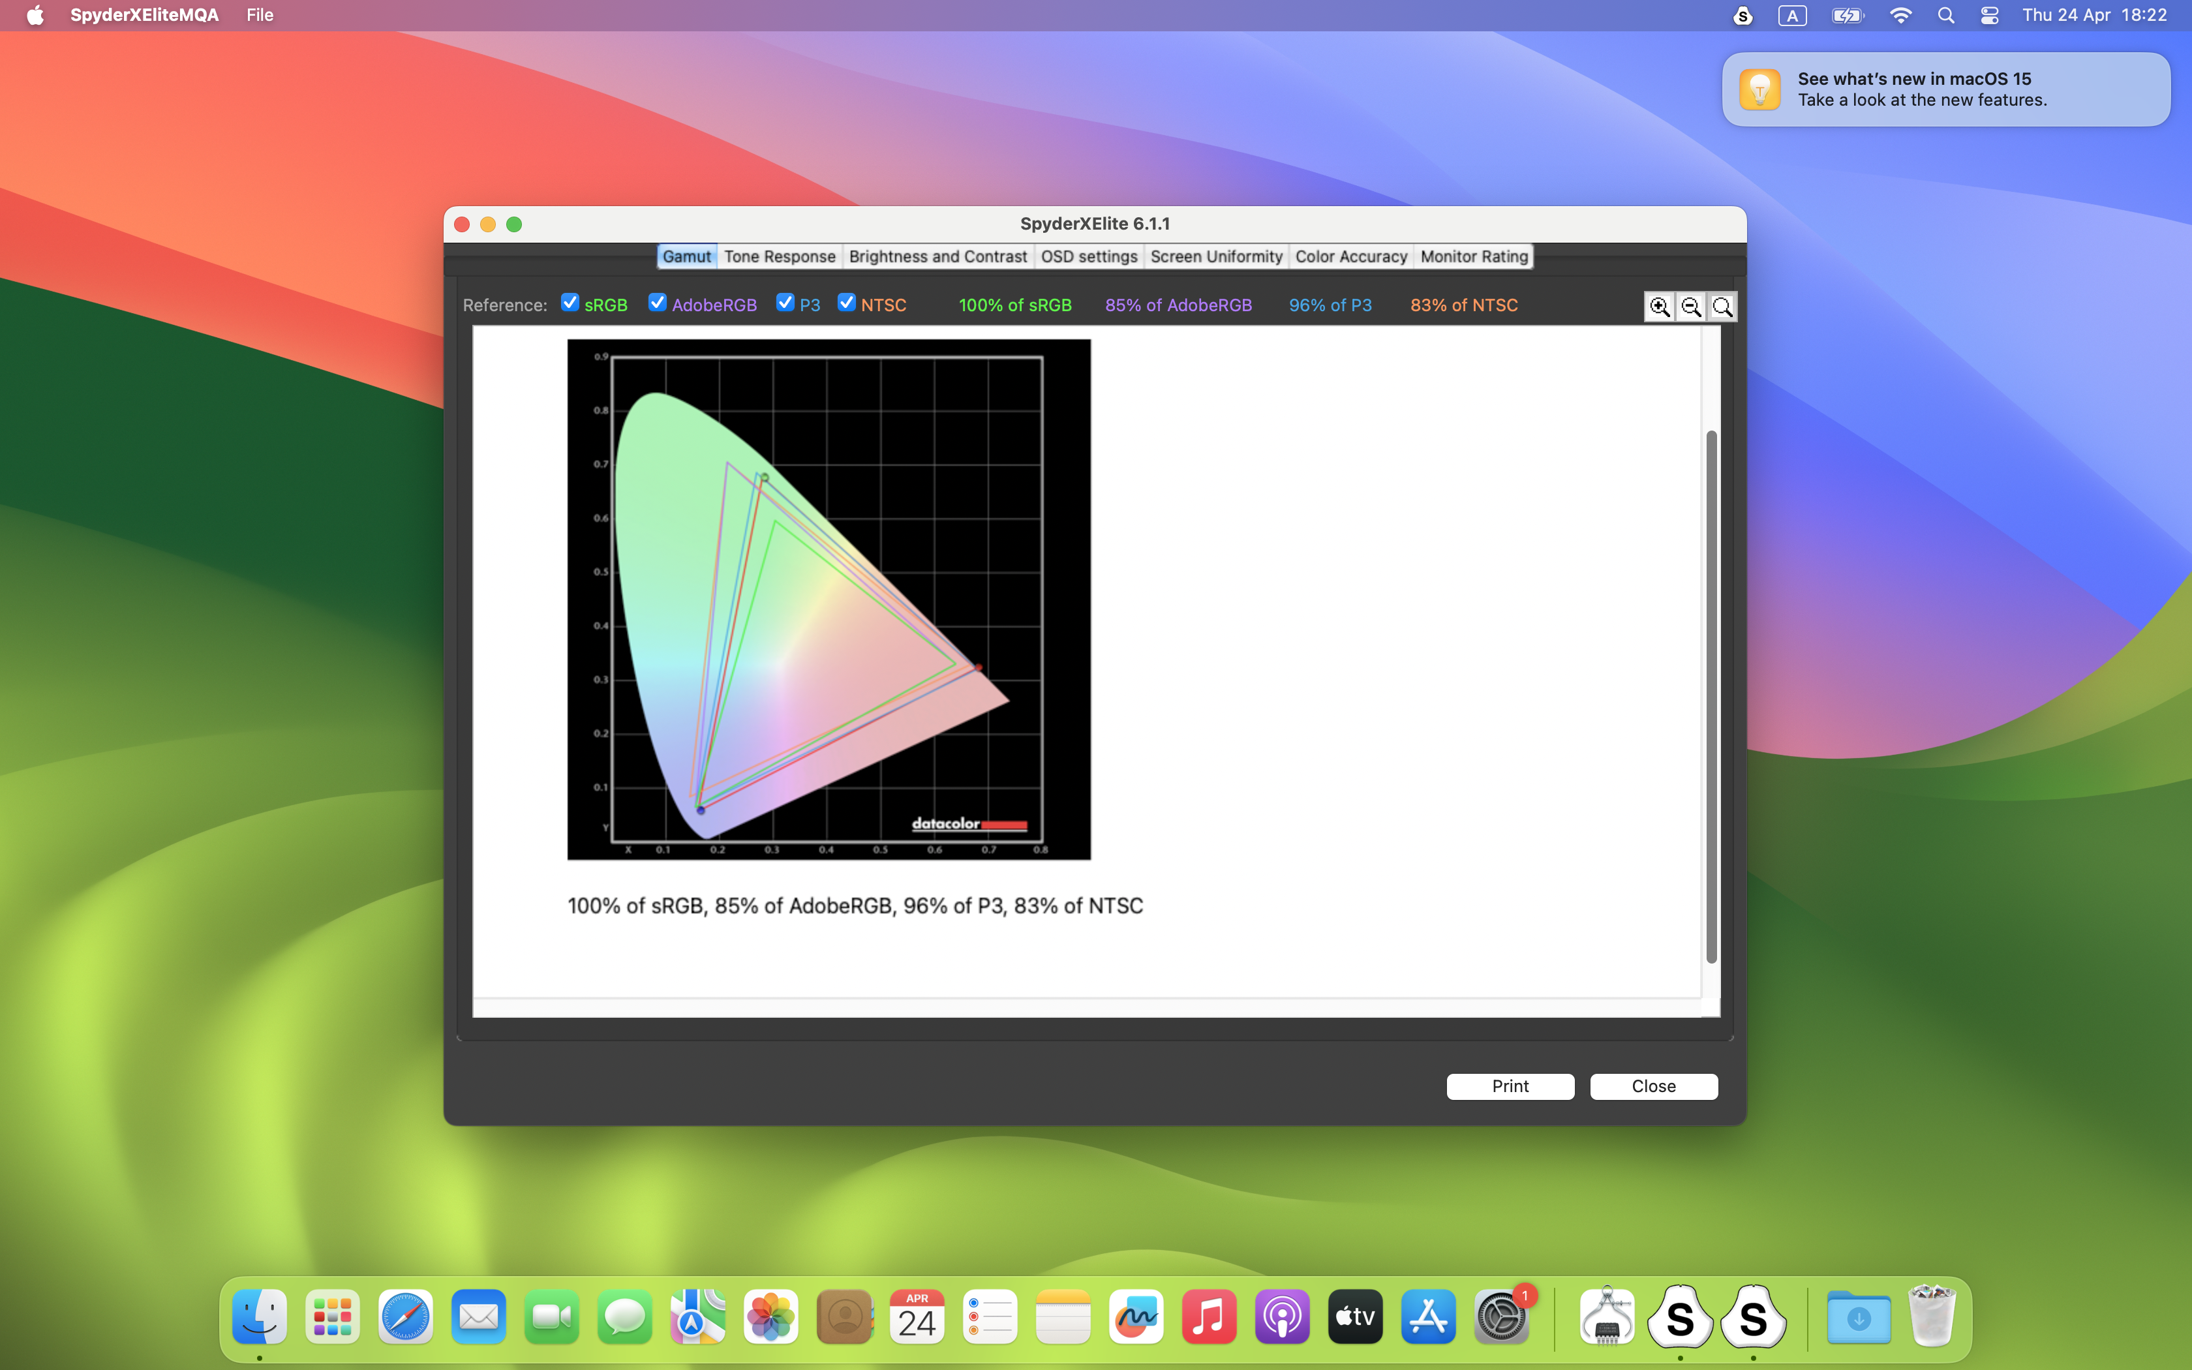Open Mail from the dock
The height and width of the screenshot is (1370, 2192).
[x=479, y=1317]
